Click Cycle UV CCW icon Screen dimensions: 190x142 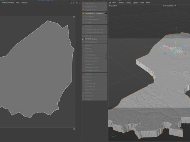83,83
